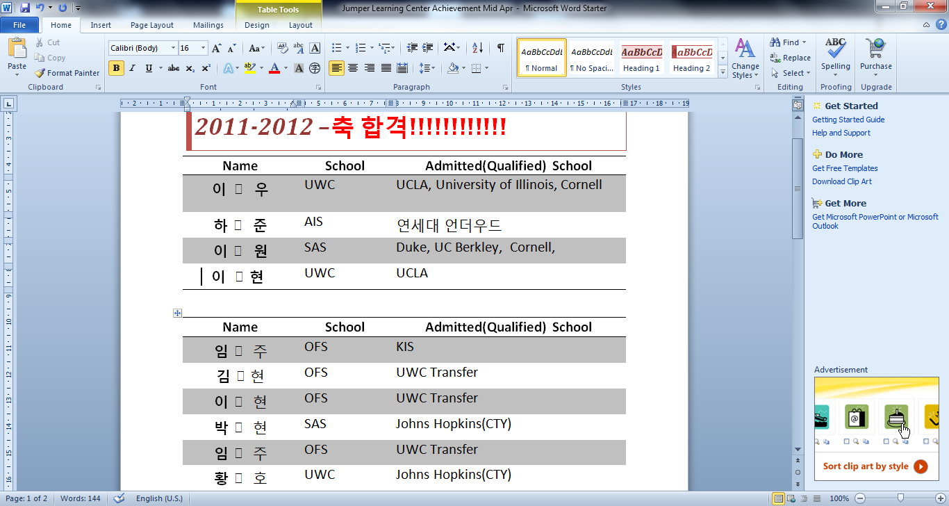Image resolution: width=949 pixels, height=506 pixels.
Task: Click Get Free Templates link
Action: tap(845, 168)
